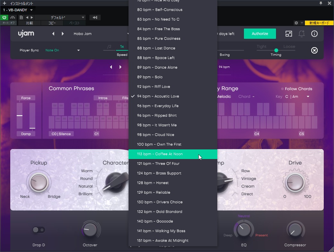
Task: Click the 比較 compare button
Action: (29, 23)
